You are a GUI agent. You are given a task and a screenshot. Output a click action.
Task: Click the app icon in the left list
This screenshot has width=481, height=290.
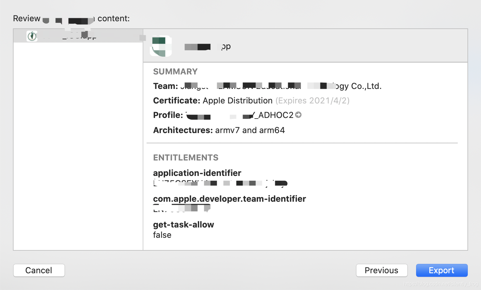click(32, 36)
